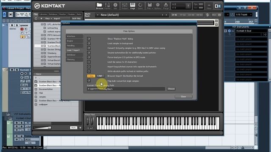271x152 pixels.
Task: Click the Instr Nav button
Action: point(76,19)
